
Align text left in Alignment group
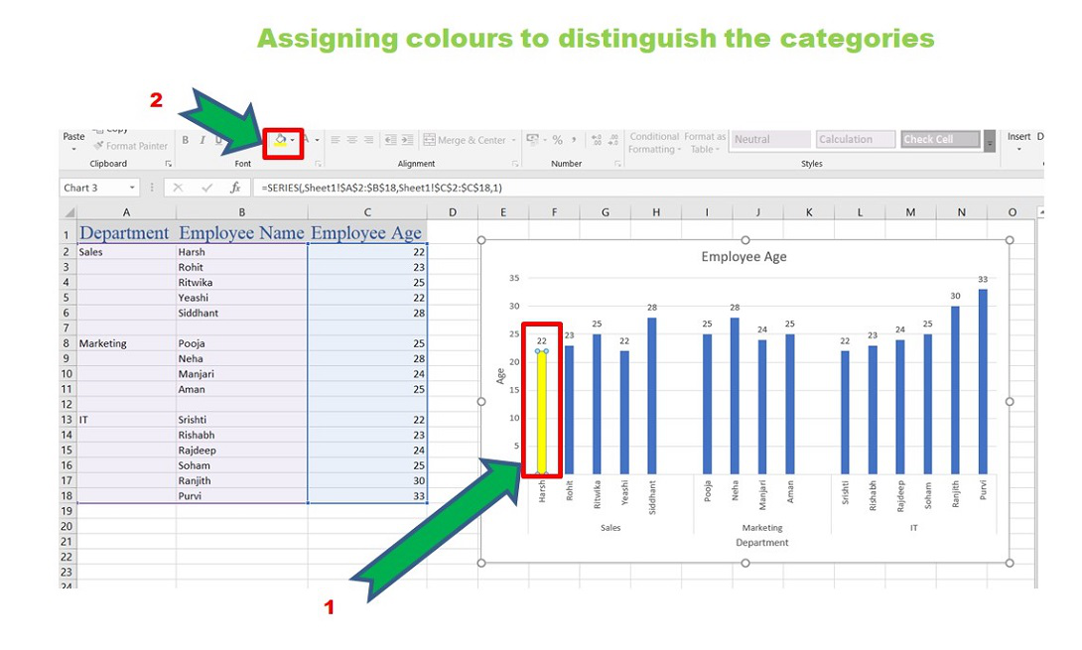(x=336, y=139)
